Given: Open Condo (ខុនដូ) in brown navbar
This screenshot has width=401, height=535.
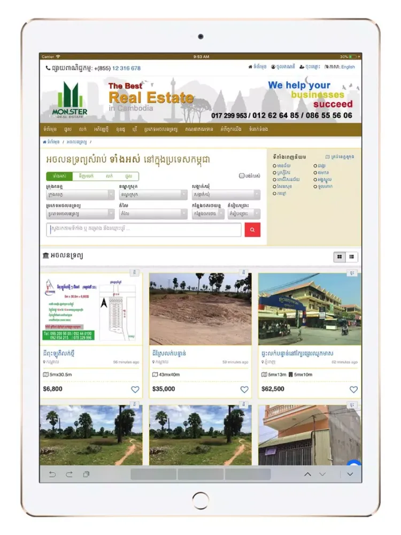Looking at the screenshot, I should point(120,129).
